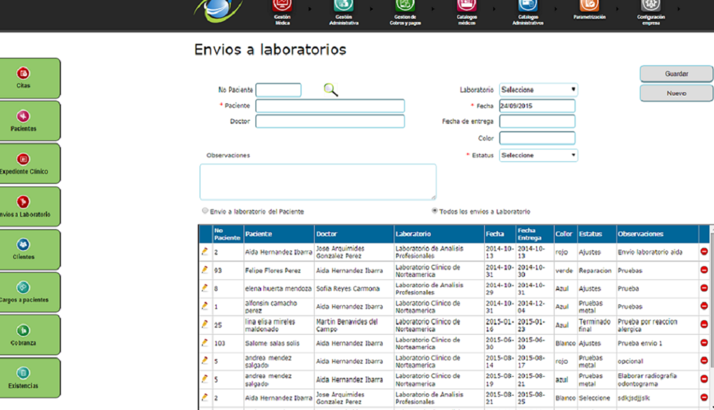Click the Color input field
Screen dimensions: 714x410
pos(537,138)
